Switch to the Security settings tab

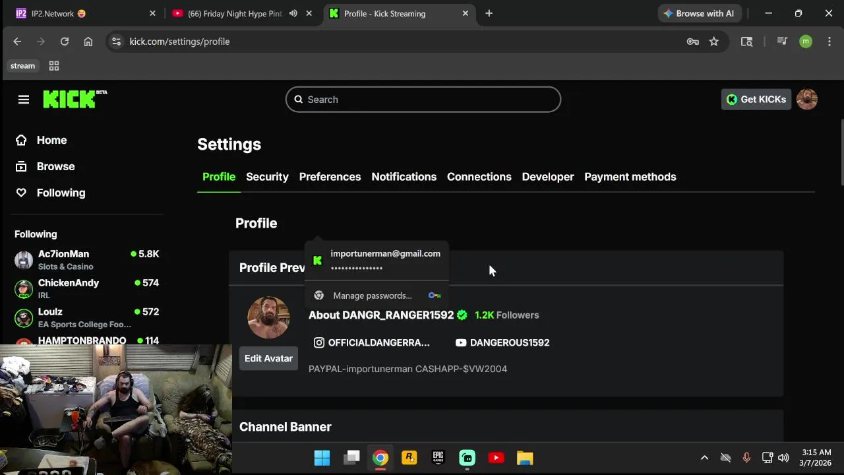click(x=267, y=177)
